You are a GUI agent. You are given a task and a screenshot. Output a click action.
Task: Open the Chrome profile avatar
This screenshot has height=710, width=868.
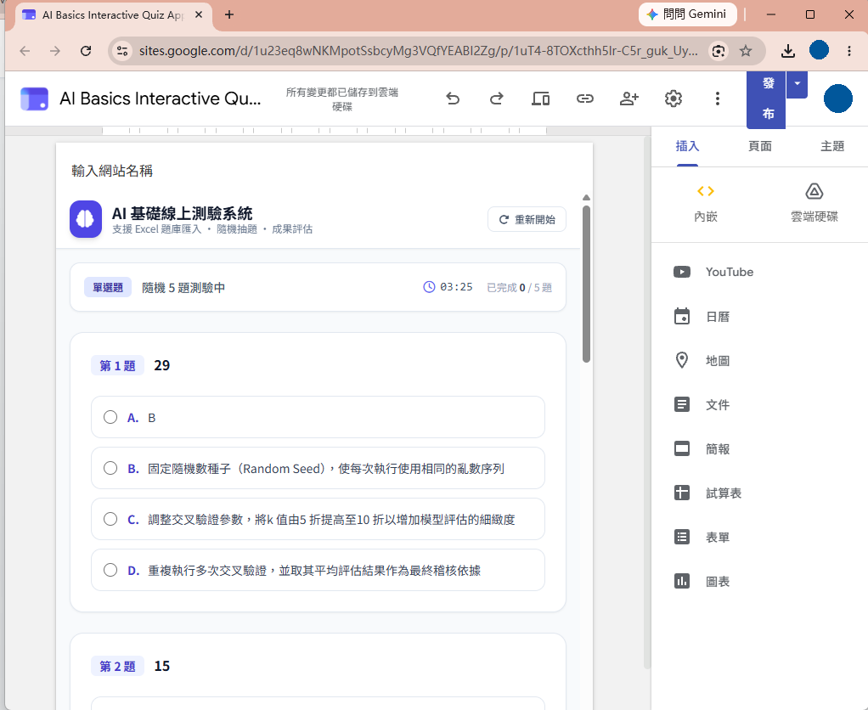point(819,50)
